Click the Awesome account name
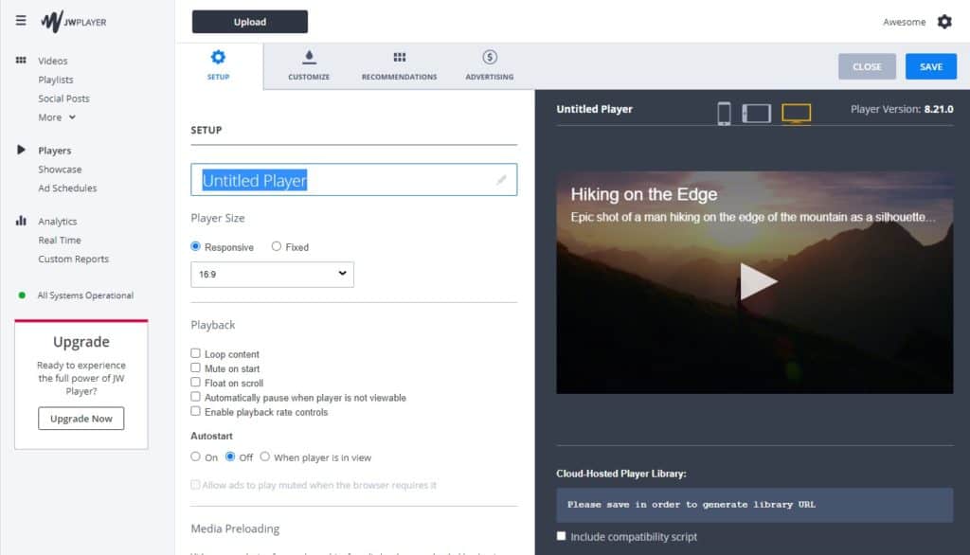Image resolution: width=970 pixels, height=555 pixels. point(904,22)
